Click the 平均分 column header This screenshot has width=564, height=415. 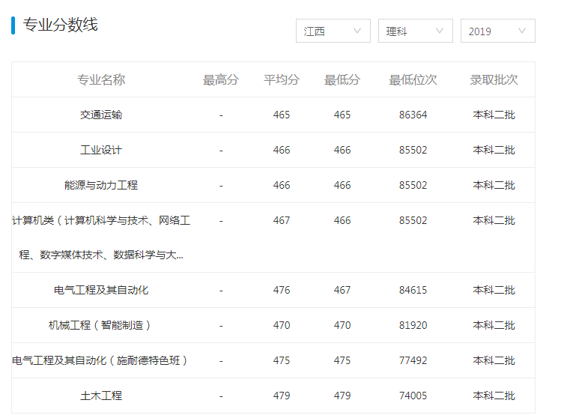(x=282, y=79)
